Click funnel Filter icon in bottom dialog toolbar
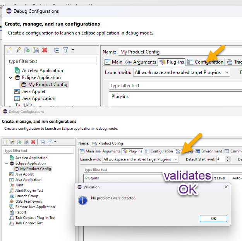Viewport: 242px width, 241px height. pyautogui.click(x=50, y=142)
